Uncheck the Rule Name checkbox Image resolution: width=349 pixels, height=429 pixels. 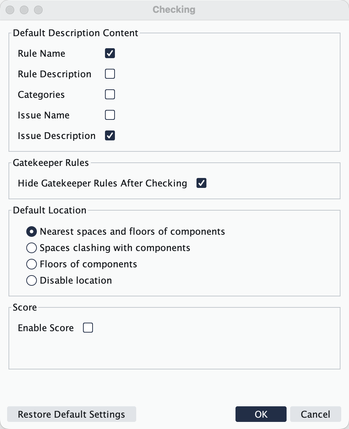point(110,53)
